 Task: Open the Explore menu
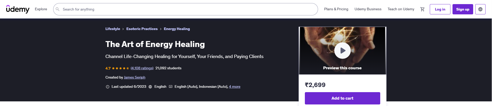[41, 9]
